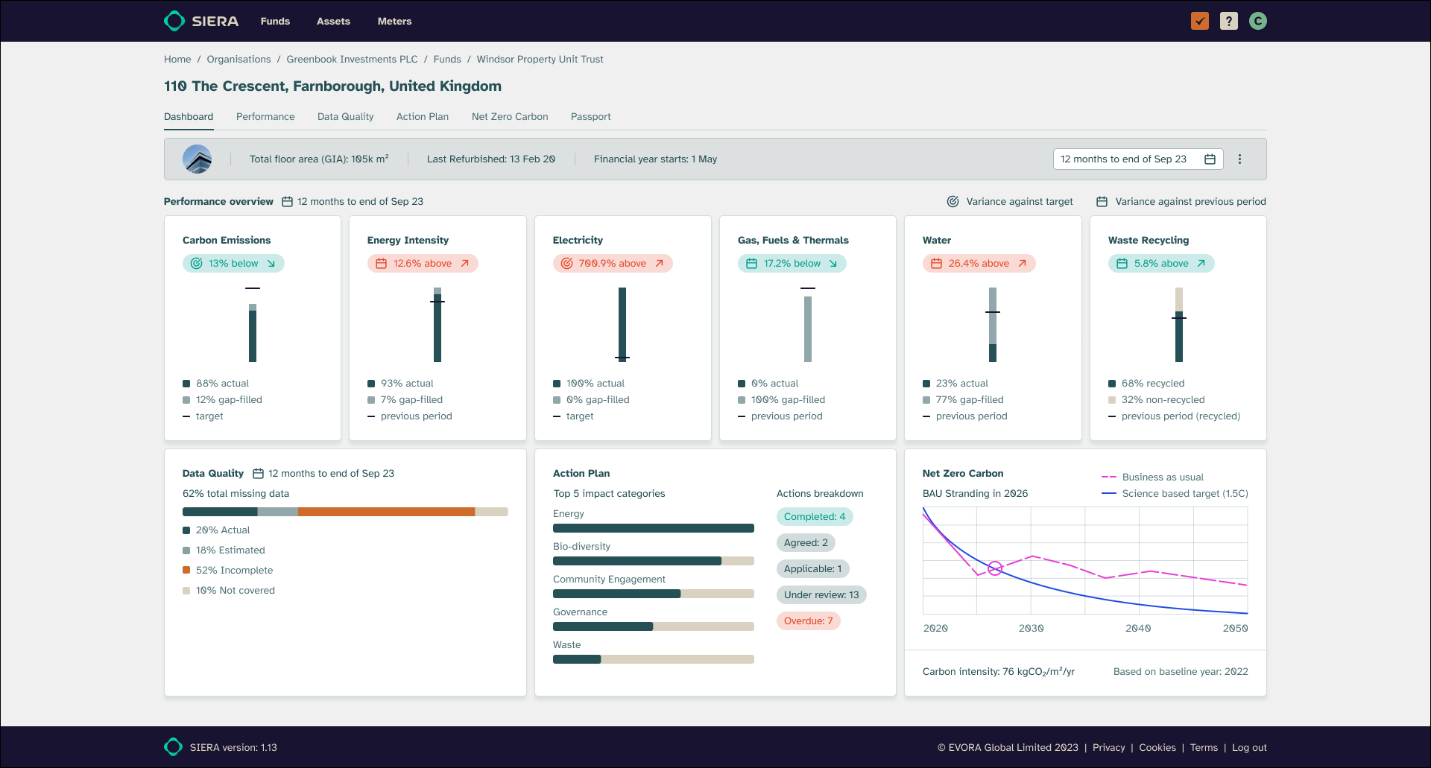Open the three-dot options menu
1431x768 pixels.
pos(1240,159)
